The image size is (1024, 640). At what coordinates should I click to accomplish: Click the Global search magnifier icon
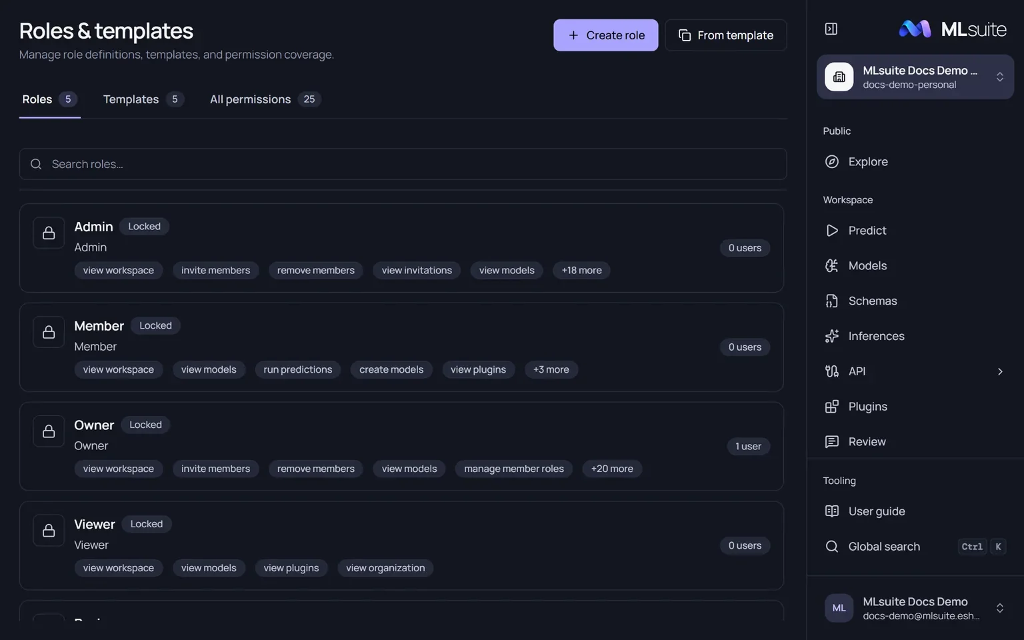[832, 547]
